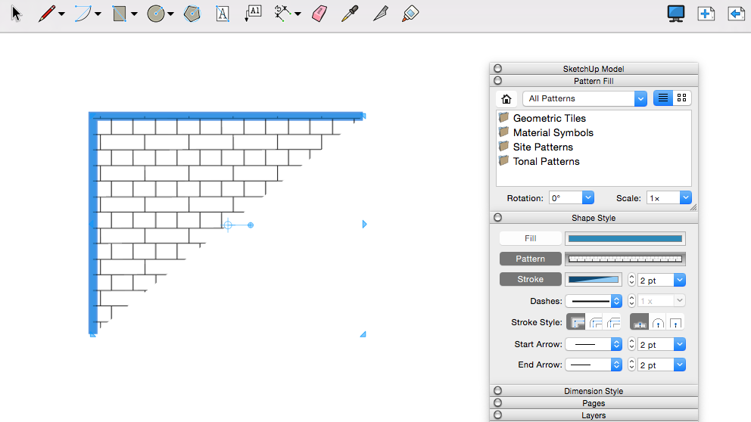The width and height of the screenshot is (751, 422).
Task: Expand the Dimension Style panel
Action: point(594,391)
